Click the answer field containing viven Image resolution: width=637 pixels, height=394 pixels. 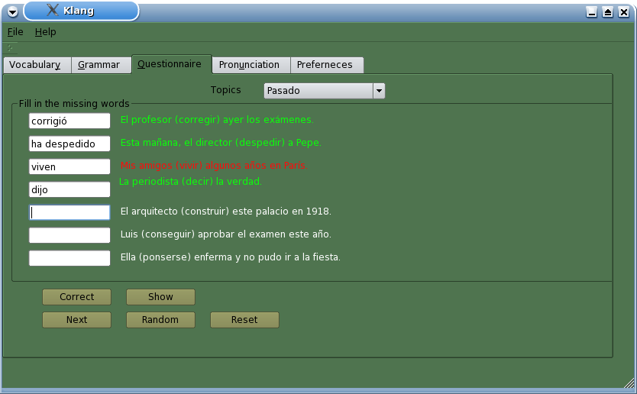[70, 166]
